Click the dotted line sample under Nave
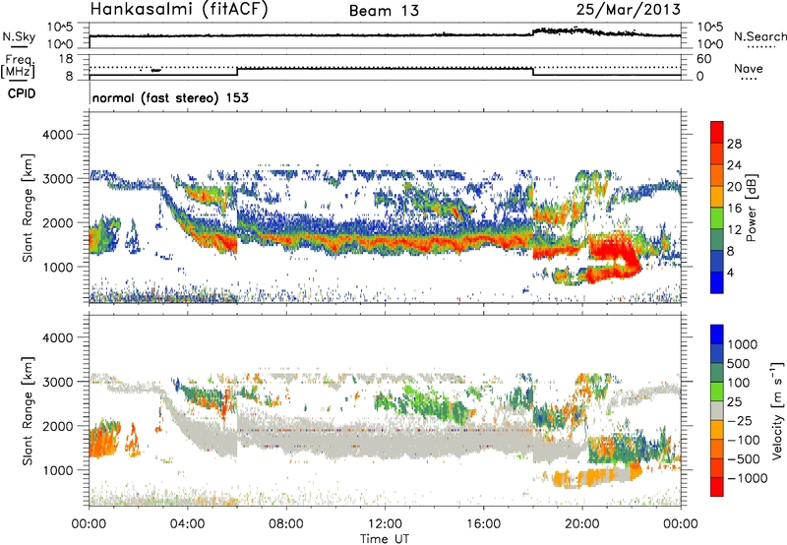The height and width of the screenshot is (545, 787). (x=749, y=80)
